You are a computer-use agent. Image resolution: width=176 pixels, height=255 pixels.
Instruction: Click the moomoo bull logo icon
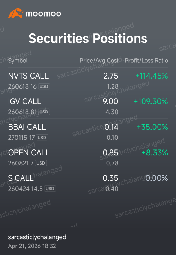pyautogui.click(x=16, y=13)
